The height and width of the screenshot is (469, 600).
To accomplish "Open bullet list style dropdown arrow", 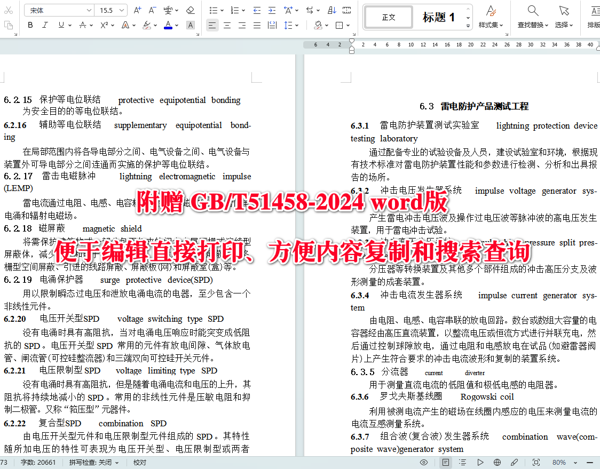I will pos(222,10).
